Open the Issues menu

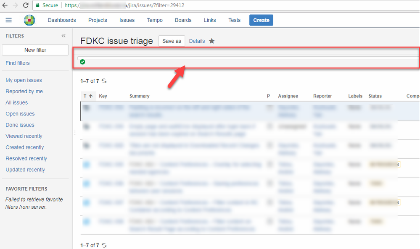click(127, 20)
